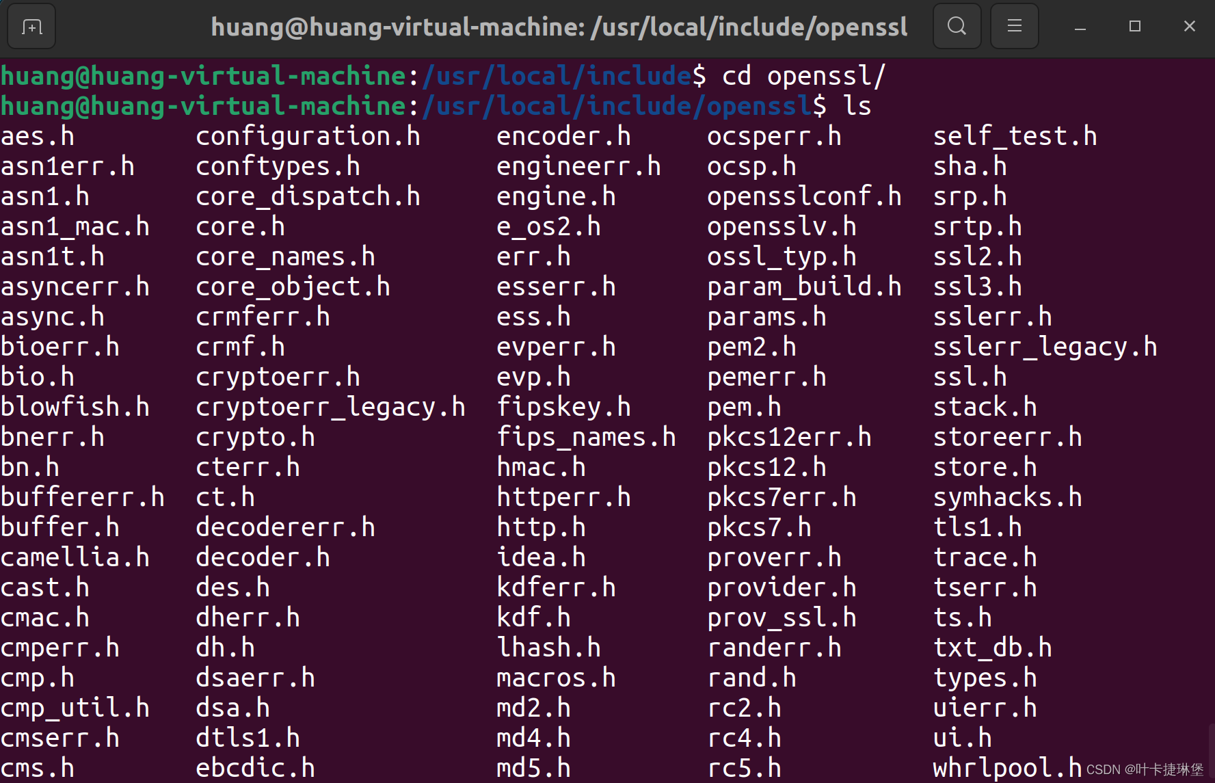Click the file name cms.h
Image resolution: width=1215 pixels, height=783 pixels.
coord(38,768)
